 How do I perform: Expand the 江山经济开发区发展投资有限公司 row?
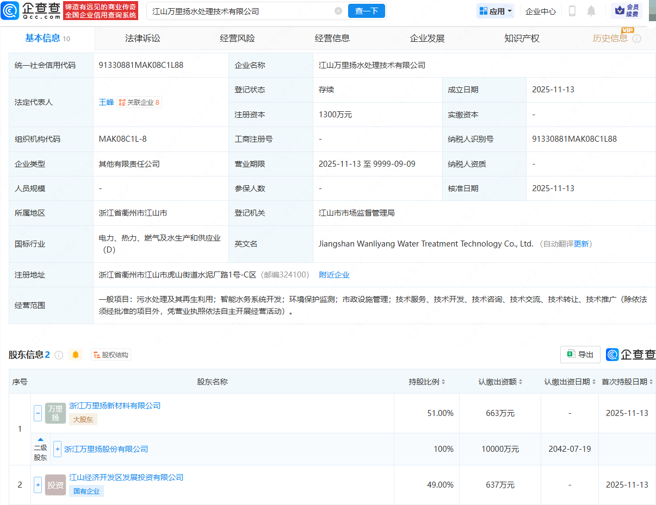(x=38, y=485)
